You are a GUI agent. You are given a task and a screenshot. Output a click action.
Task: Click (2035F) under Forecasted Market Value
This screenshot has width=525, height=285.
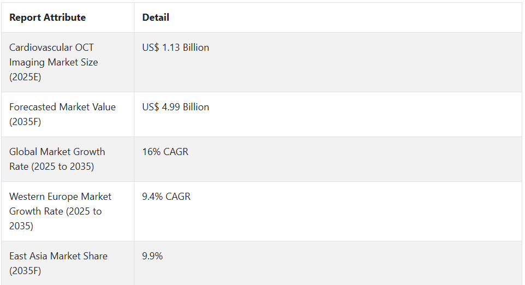pyautogui.click(x=25, y=122)
